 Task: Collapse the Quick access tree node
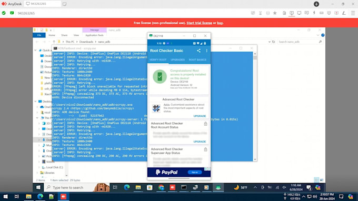(35, 50)
